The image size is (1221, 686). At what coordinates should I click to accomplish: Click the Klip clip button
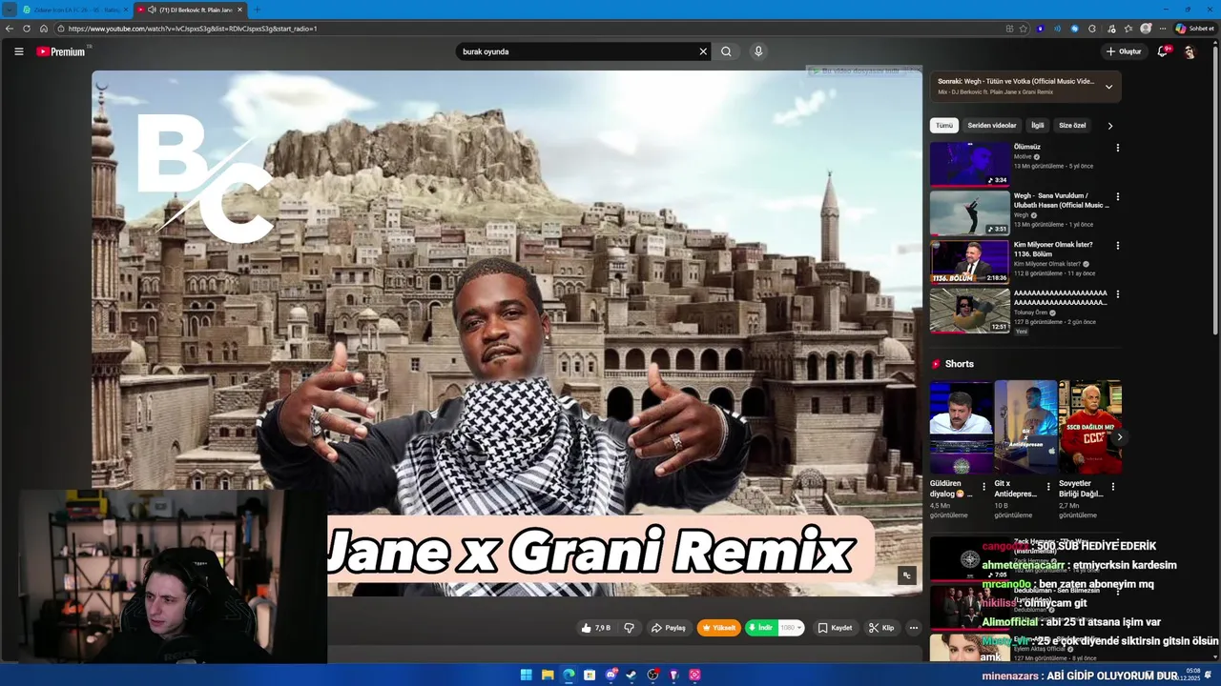pos(881,628)
